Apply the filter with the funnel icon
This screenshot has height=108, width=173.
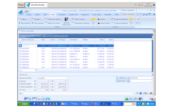137,94
